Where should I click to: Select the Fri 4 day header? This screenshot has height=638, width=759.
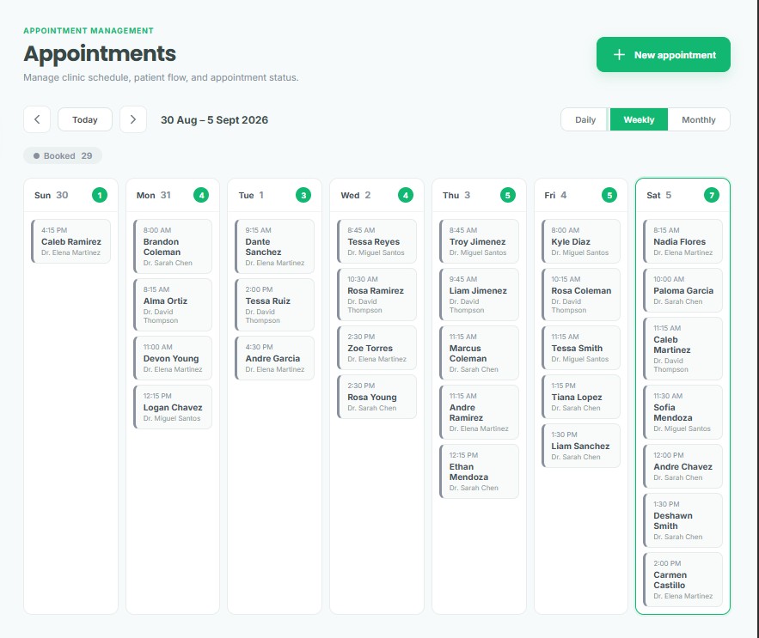click(581, 196)
